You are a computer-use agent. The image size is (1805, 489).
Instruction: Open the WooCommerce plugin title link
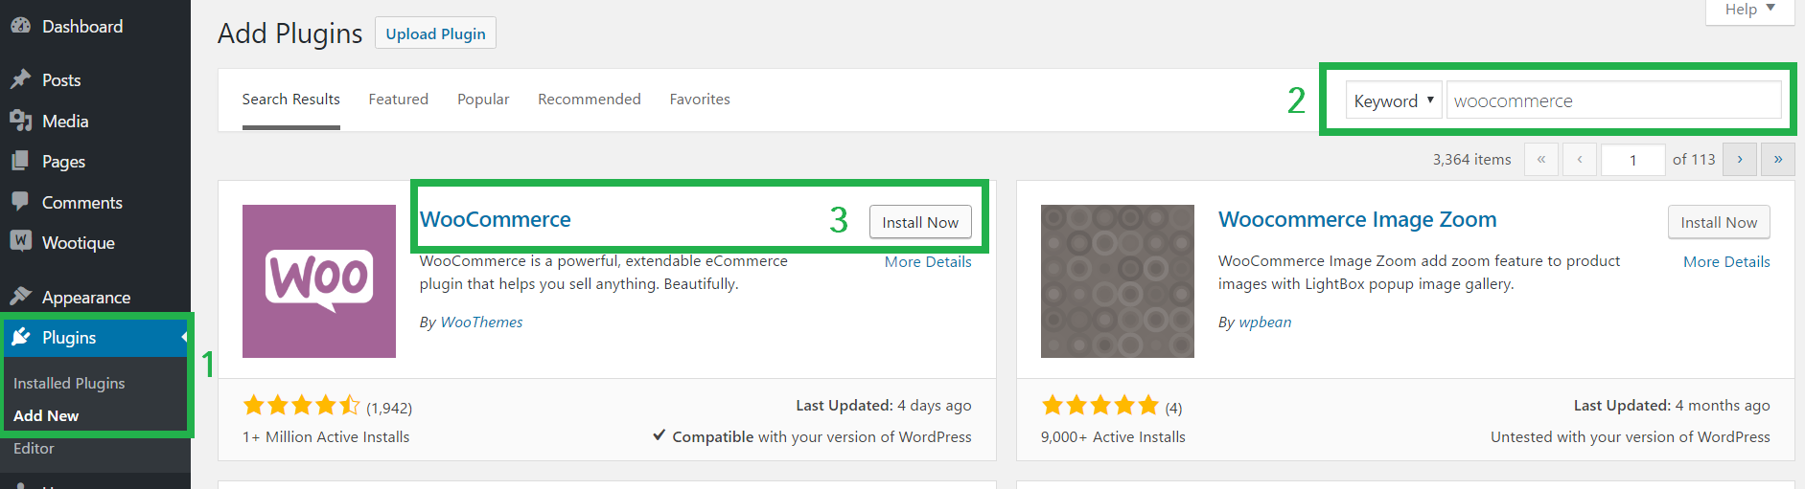point(496,219)
